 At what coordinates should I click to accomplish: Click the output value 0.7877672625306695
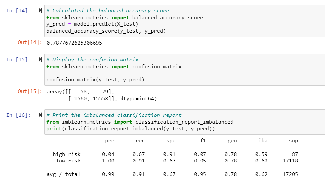coord(74,43)
